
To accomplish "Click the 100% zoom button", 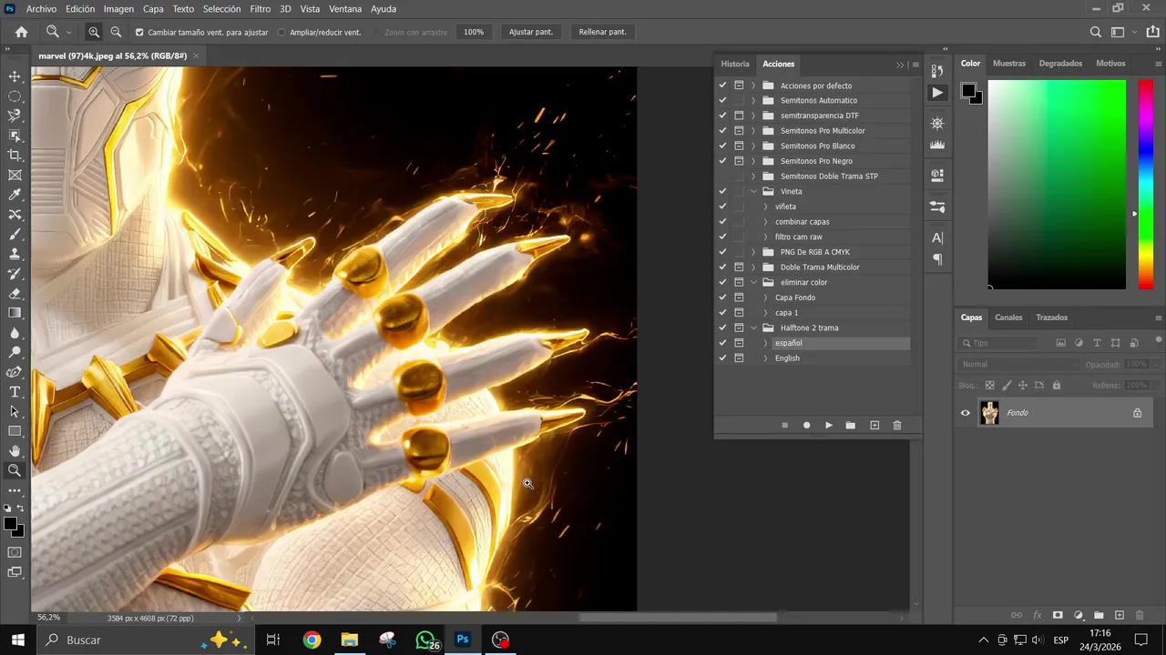I will coord(474,32).
